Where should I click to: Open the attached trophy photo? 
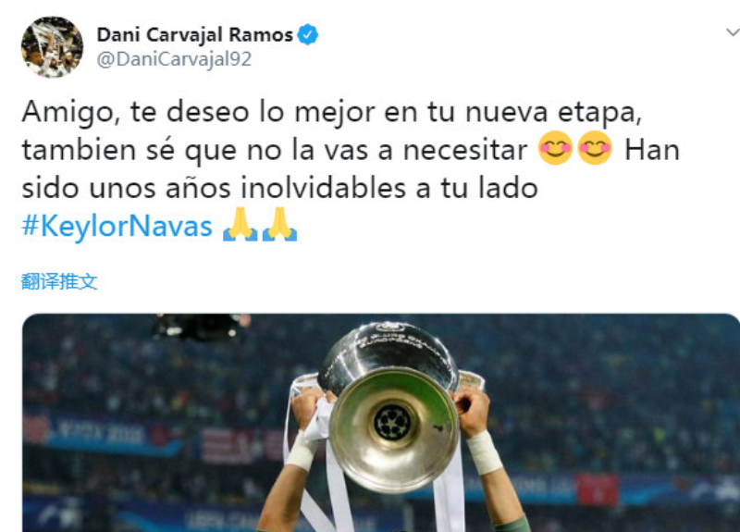(381, 423)
